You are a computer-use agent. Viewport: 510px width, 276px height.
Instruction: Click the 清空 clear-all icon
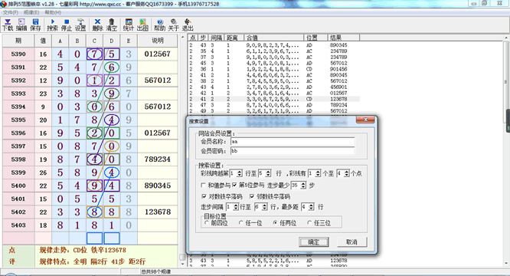[x=111, y=25]
